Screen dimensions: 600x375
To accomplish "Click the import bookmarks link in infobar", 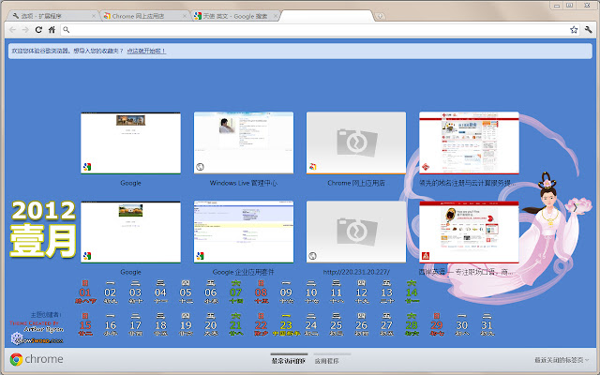I will coord(146,51).
